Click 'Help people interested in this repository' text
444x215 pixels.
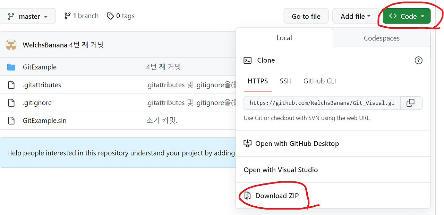[121, 153]
